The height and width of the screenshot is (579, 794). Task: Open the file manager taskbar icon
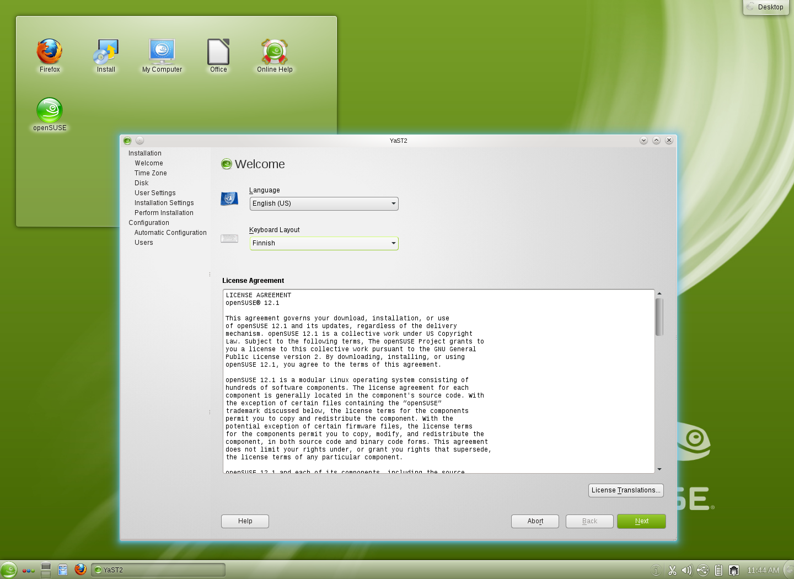tap(63, 570)
